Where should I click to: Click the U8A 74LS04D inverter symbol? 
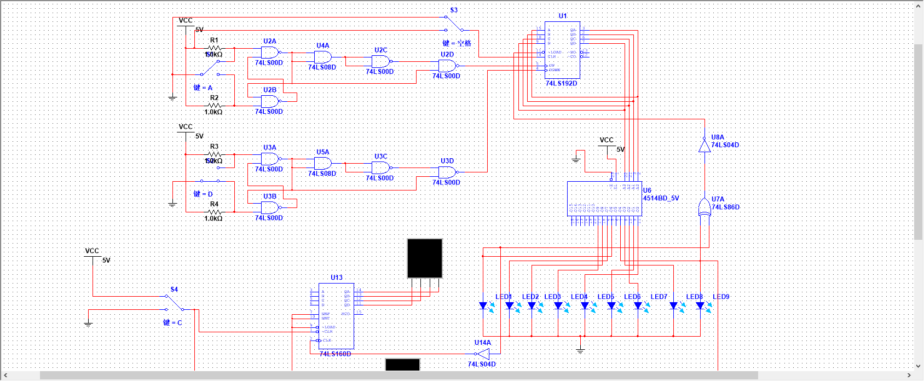tap(704, 146)
